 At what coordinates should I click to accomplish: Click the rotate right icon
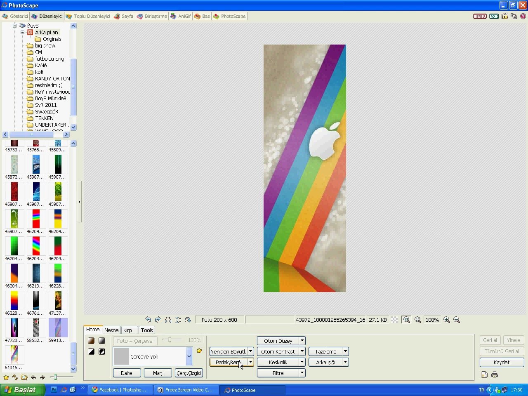point(158,320)
